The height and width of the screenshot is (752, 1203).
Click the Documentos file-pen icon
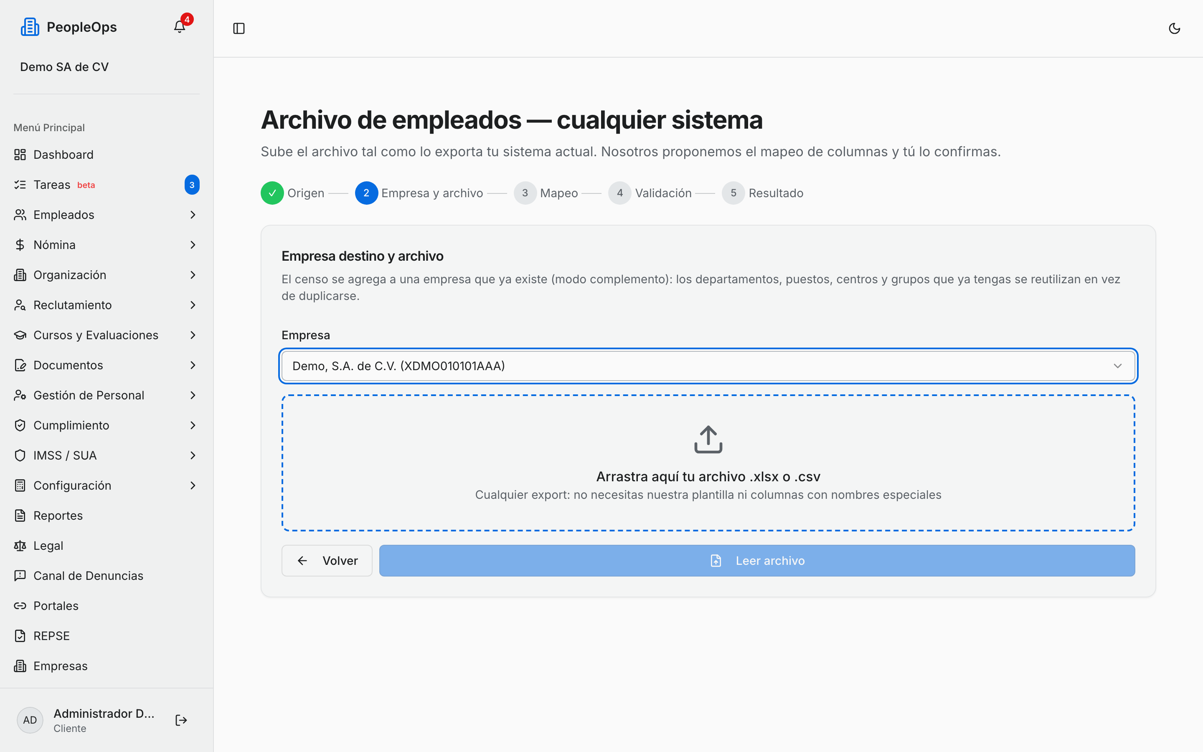coord(20,365)
